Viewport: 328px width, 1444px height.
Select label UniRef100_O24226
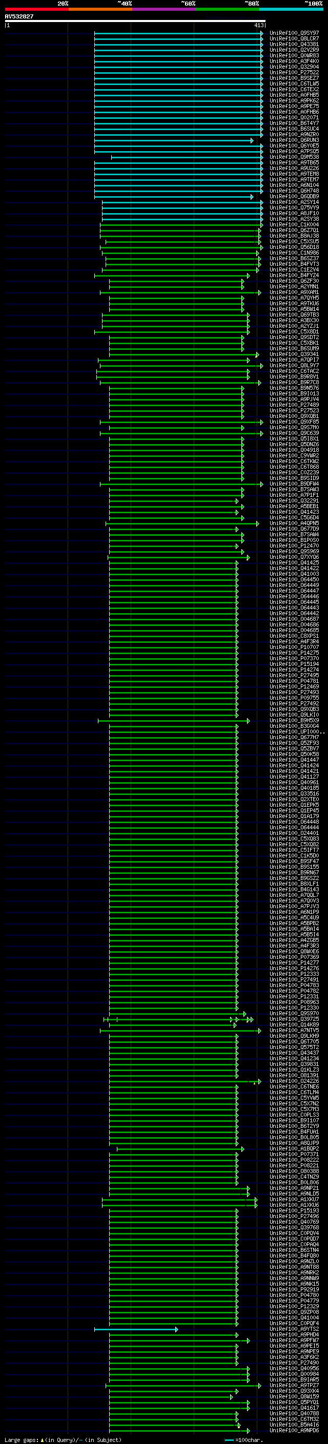(294, 1081)
